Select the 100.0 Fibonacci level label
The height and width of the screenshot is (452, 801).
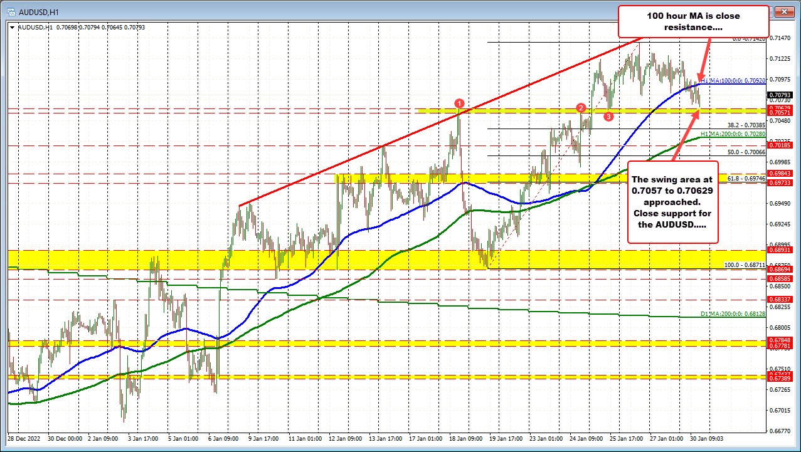point(745,265)
